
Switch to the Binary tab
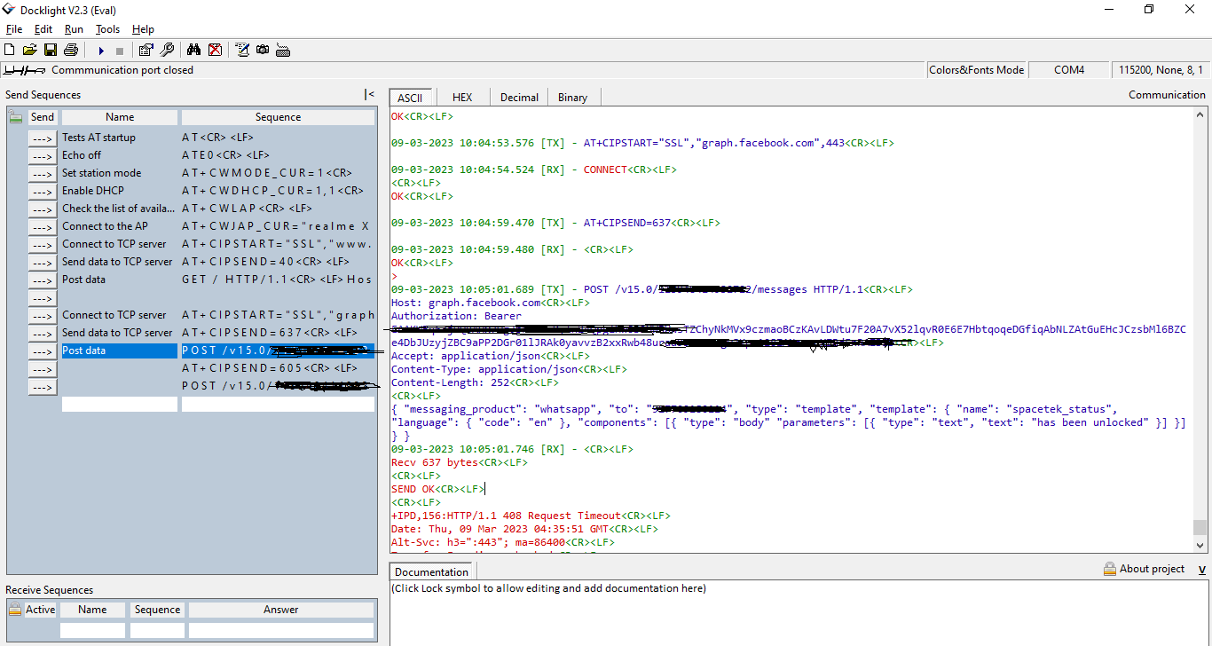pyautogui.click(x=572, y=98)
